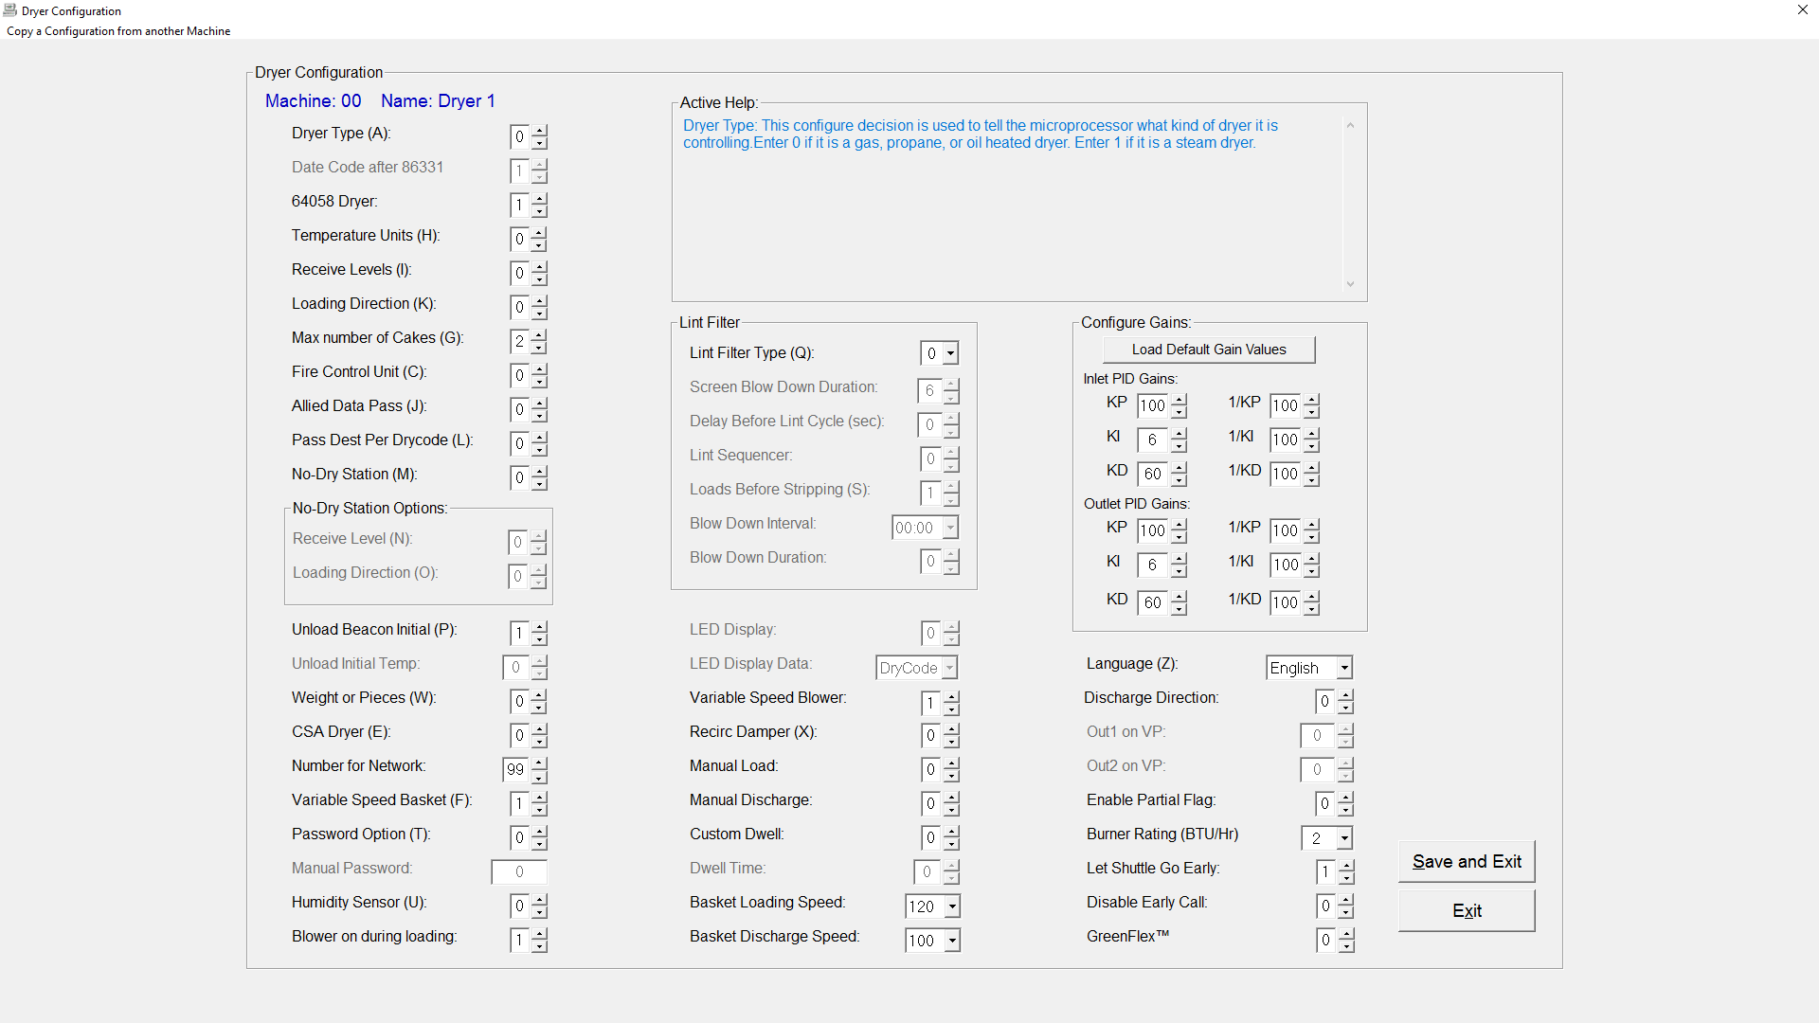Decrease Blower on during loading value
1819x1023 pixels.
coord(539,946)
